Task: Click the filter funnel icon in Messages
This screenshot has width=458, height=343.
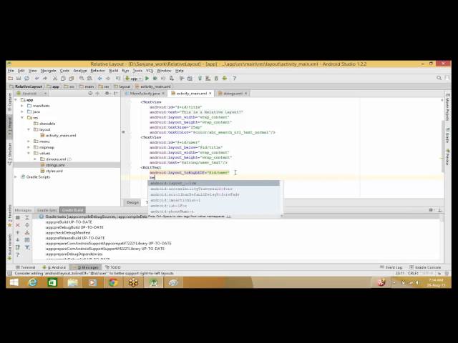Action: click(27, 247)
